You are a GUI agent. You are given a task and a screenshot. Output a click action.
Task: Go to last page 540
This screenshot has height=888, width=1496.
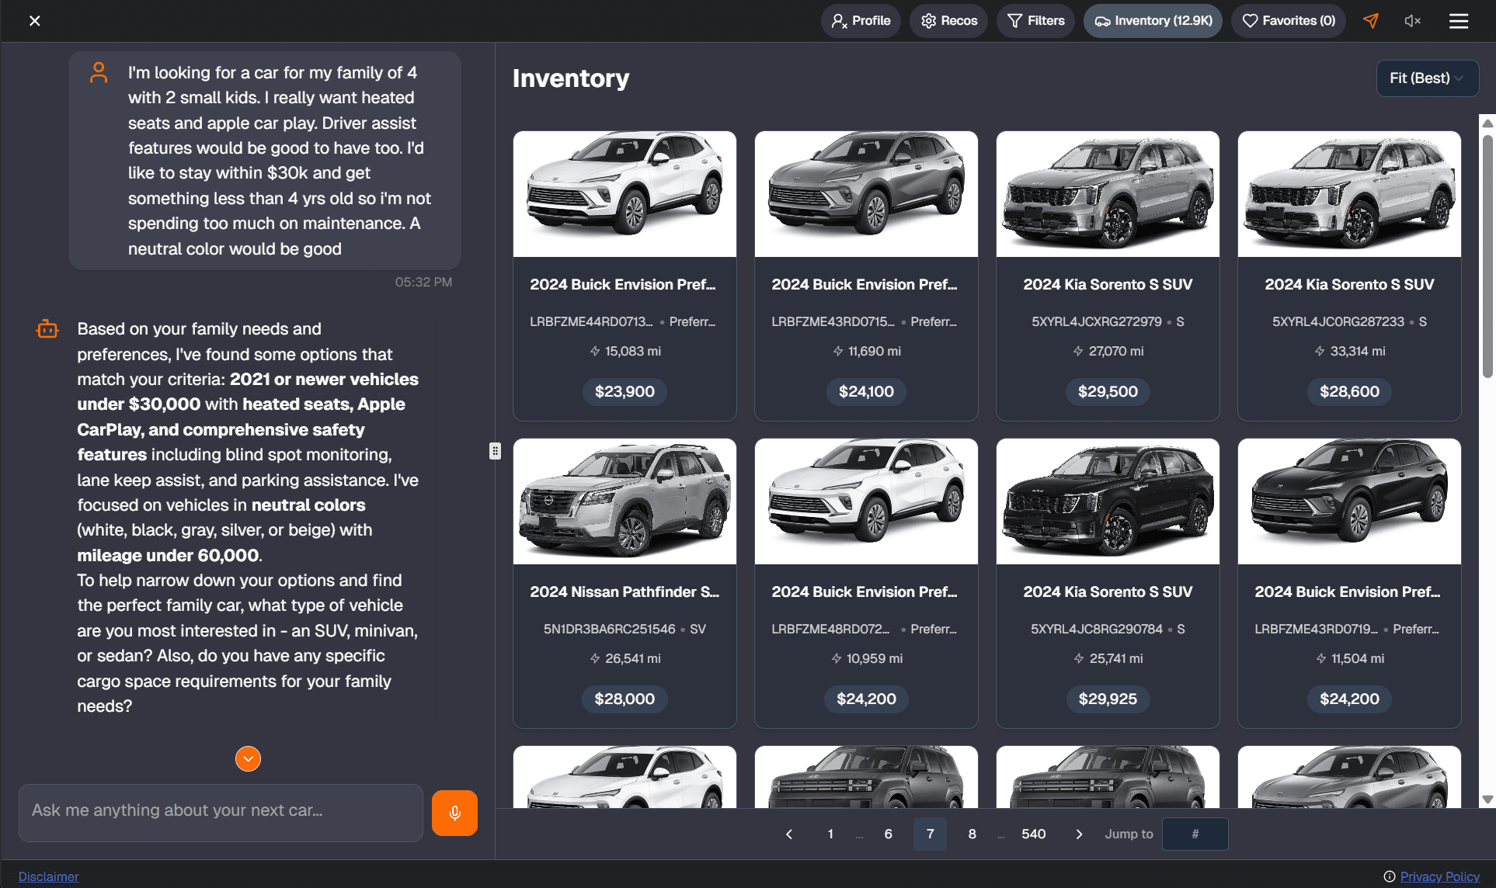click(1033, 834)
